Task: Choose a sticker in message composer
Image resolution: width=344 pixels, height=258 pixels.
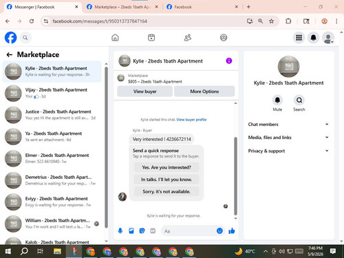Action: coord(142,230)
